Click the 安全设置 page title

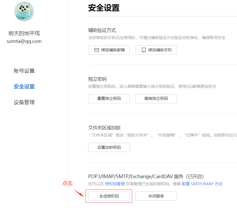[x=104, y=8]
